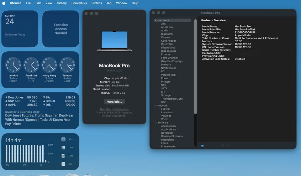
Task: Click the More Info... button
Action: point(114,101)
